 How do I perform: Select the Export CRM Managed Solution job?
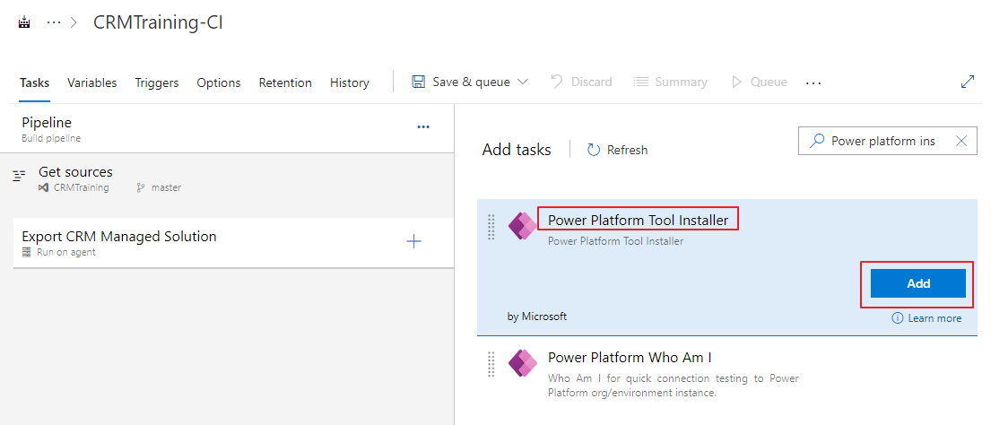point(233,242)
